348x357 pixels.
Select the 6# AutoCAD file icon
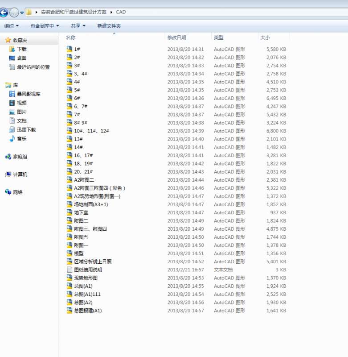[x=70, y=98]
